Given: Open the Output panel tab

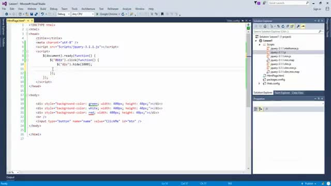Looking at the screenshot, I should click(10, 177).
